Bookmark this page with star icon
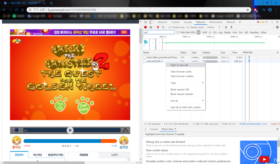Screen dimensions: 280x164 click(248, 10)
